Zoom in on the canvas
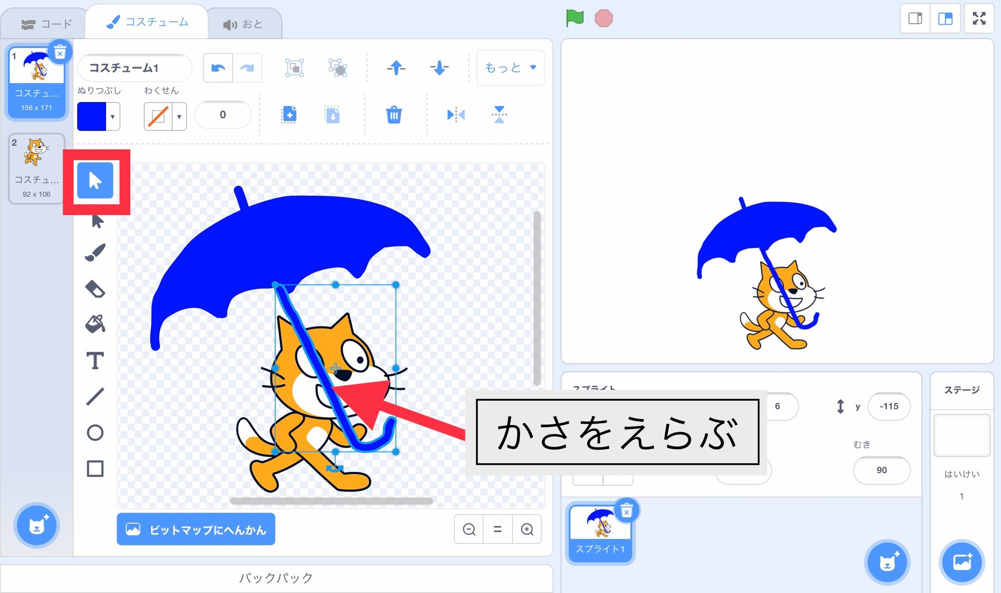 point(527,529)
